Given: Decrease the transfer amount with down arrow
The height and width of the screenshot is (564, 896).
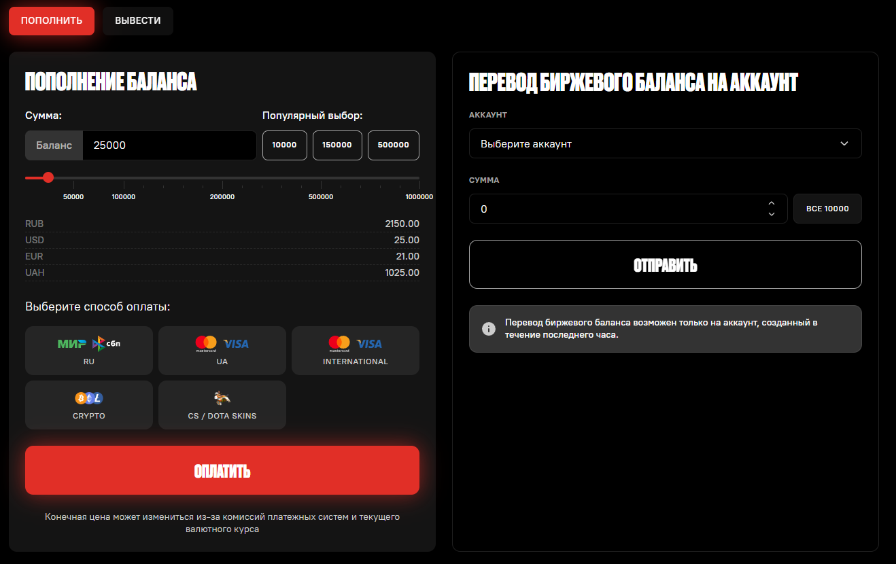Looking at the screenshot, I should (771, 214).
